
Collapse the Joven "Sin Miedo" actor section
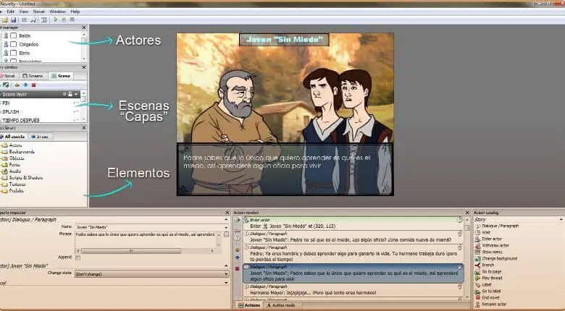tap(226, 265)
